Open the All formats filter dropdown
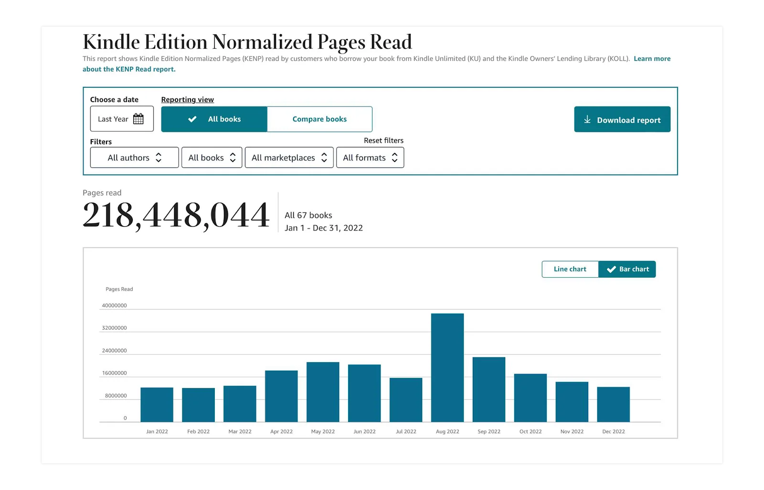This screenshot has height=490, width=764. tap(370, 157)
